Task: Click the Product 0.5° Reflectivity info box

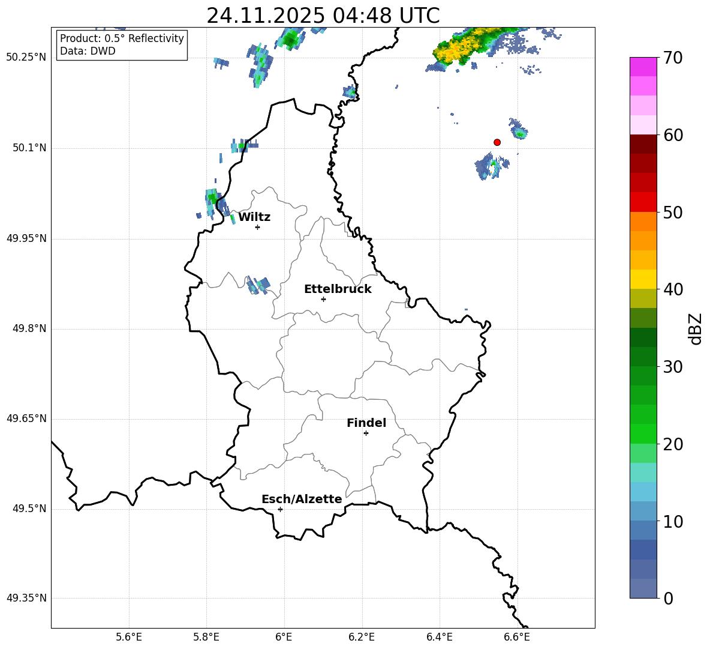Action: [x=122, y=45]
